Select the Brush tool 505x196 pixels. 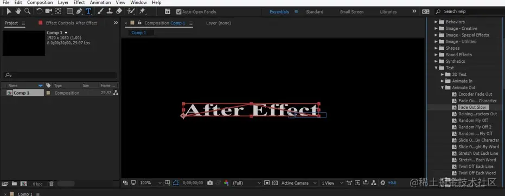[100, 11]
